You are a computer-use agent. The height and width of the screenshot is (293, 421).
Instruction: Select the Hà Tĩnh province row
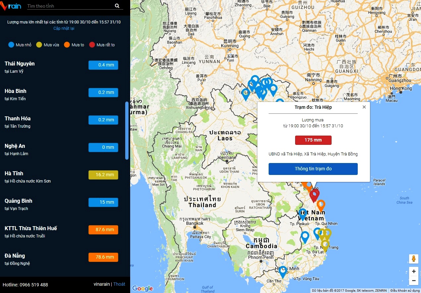coord(62,177)
